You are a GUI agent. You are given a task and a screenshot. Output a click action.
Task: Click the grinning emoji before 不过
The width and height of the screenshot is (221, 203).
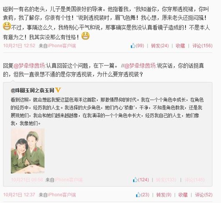tap(7, 26)
